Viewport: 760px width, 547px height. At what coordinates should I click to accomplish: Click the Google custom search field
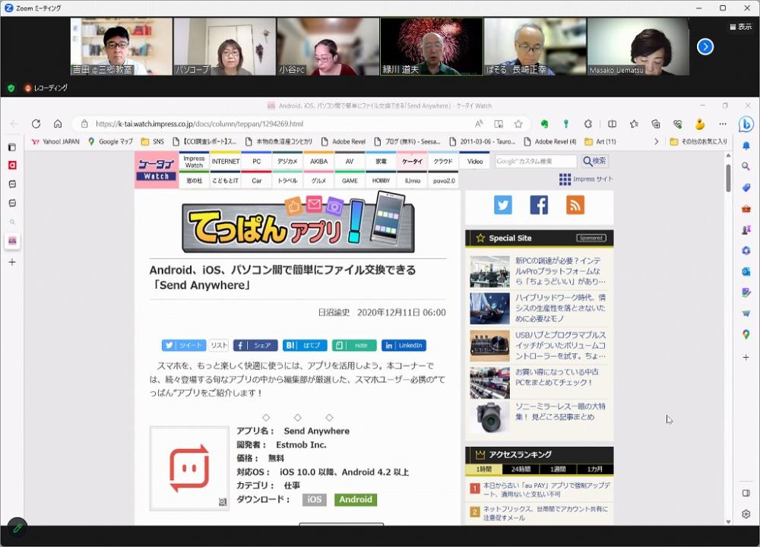(536, 161)
